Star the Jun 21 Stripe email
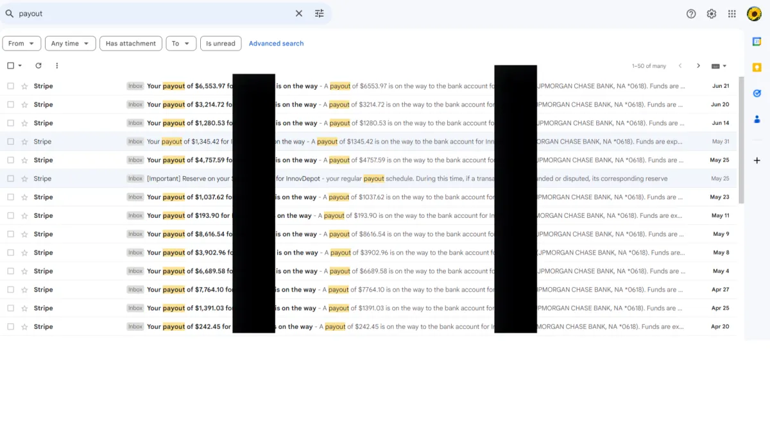Viewport: 770px width, 434px height. pos(24,86)
